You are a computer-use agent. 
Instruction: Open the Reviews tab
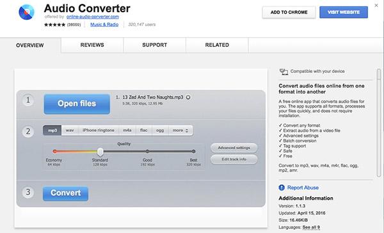point(92,45)
